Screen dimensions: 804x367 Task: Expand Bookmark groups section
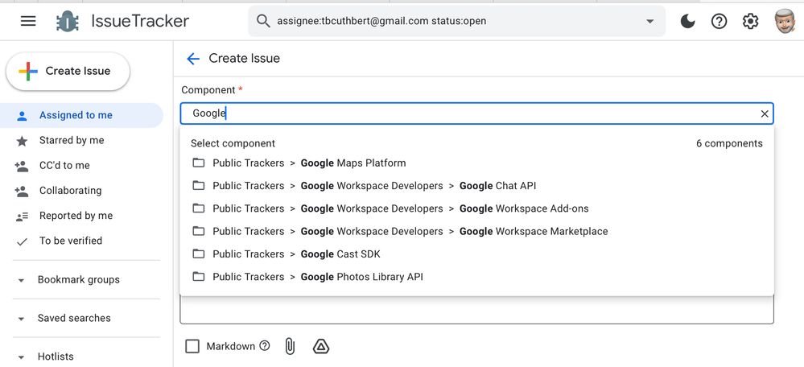click(x=21, y=280)
